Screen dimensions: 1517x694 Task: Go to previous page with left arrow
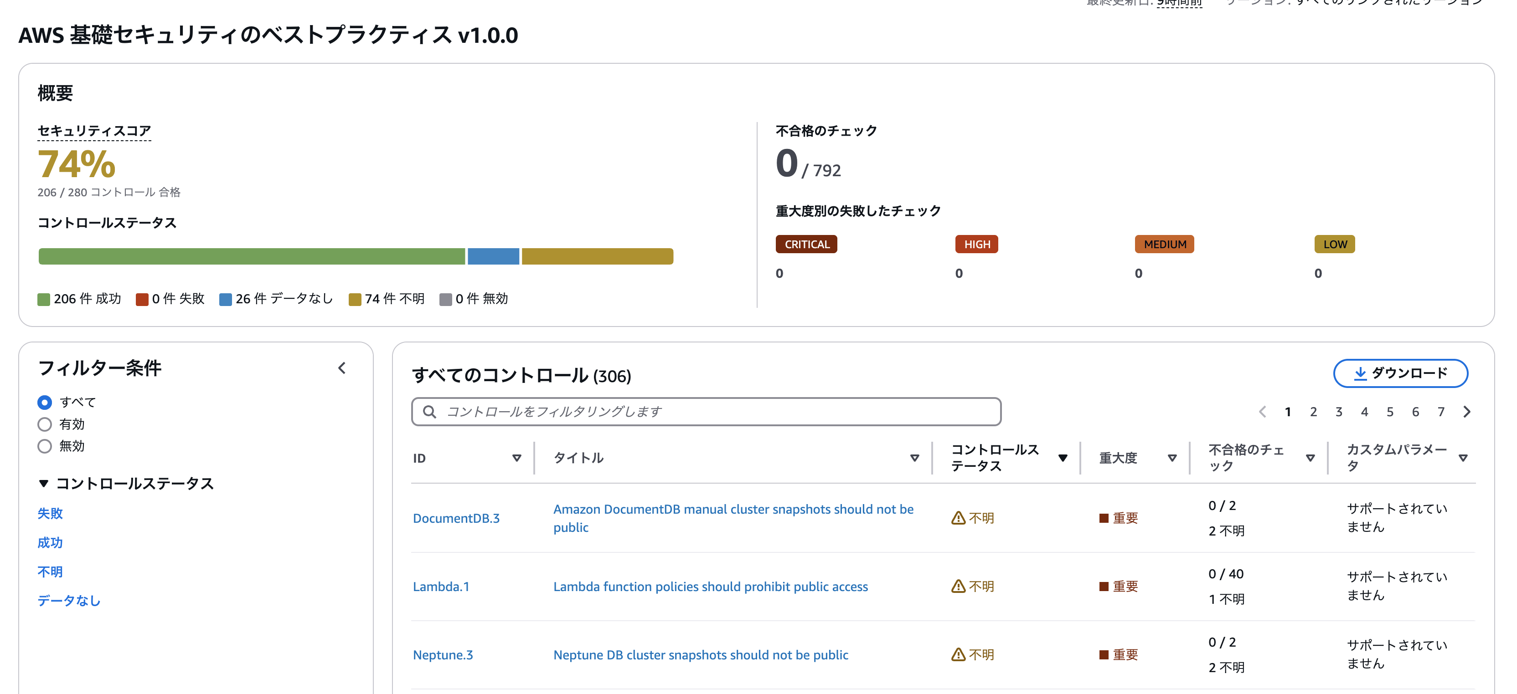pos(1262,412)
